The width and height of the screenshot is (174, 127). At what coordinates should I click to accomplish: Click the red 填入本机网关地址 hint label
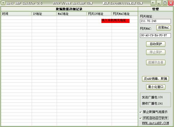(x=115, y=20)
